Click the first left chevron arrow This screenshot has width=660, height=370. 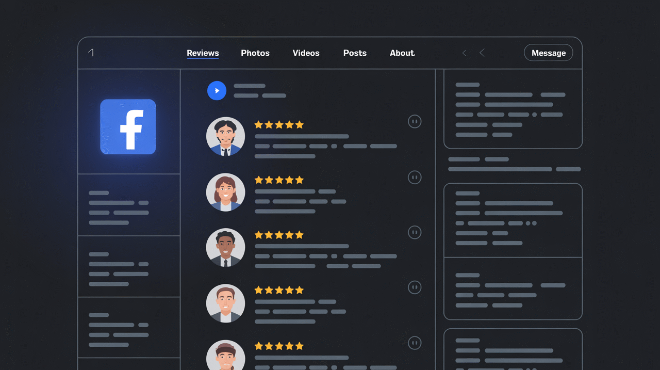464,53
